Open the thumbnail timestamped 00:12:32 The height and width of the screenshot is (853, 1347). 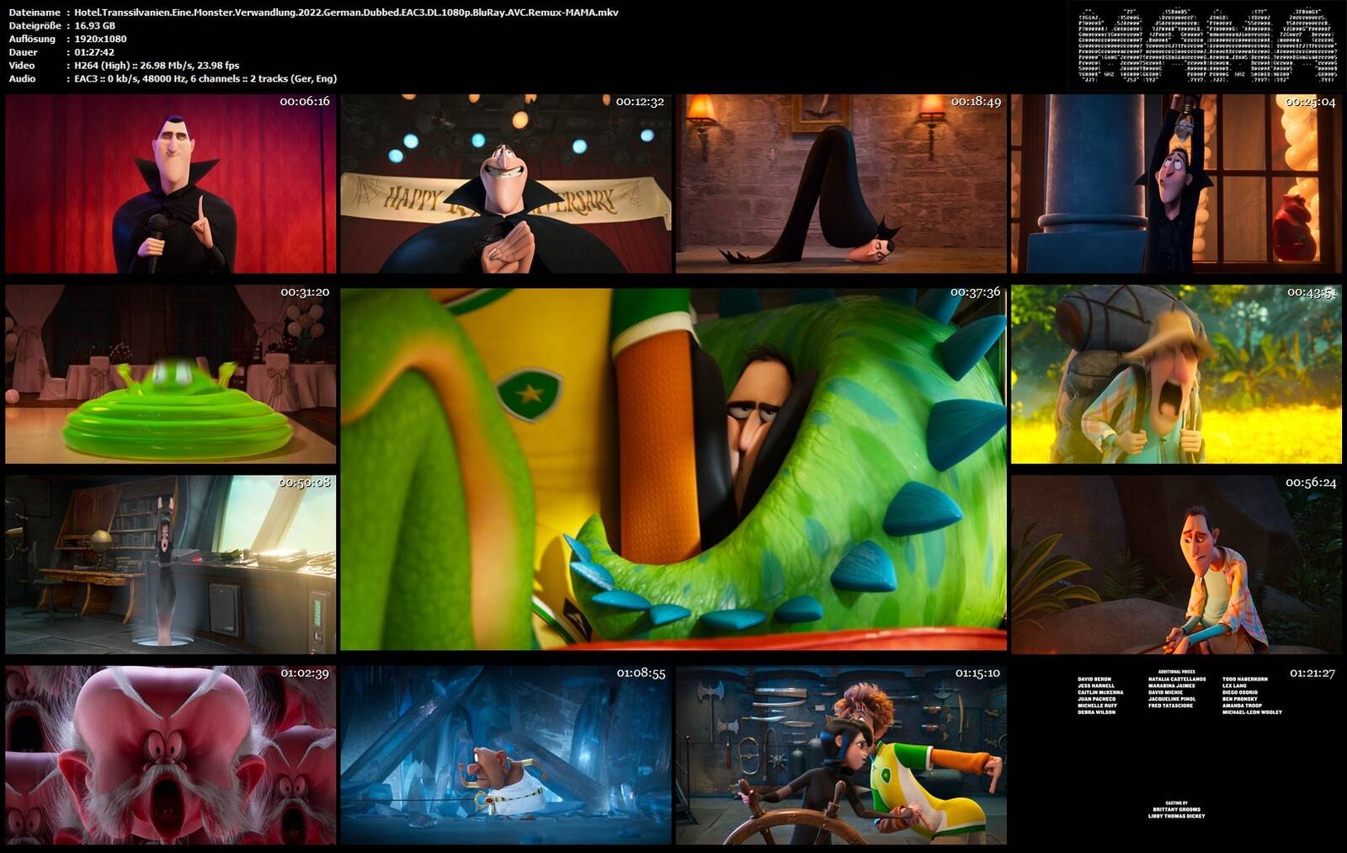coord(506,184)
